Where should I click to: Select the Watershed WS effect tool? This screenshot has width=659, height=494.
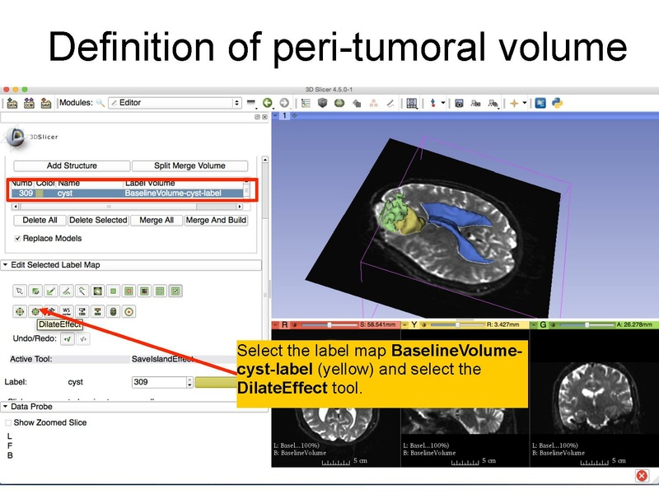click(64, 310)
